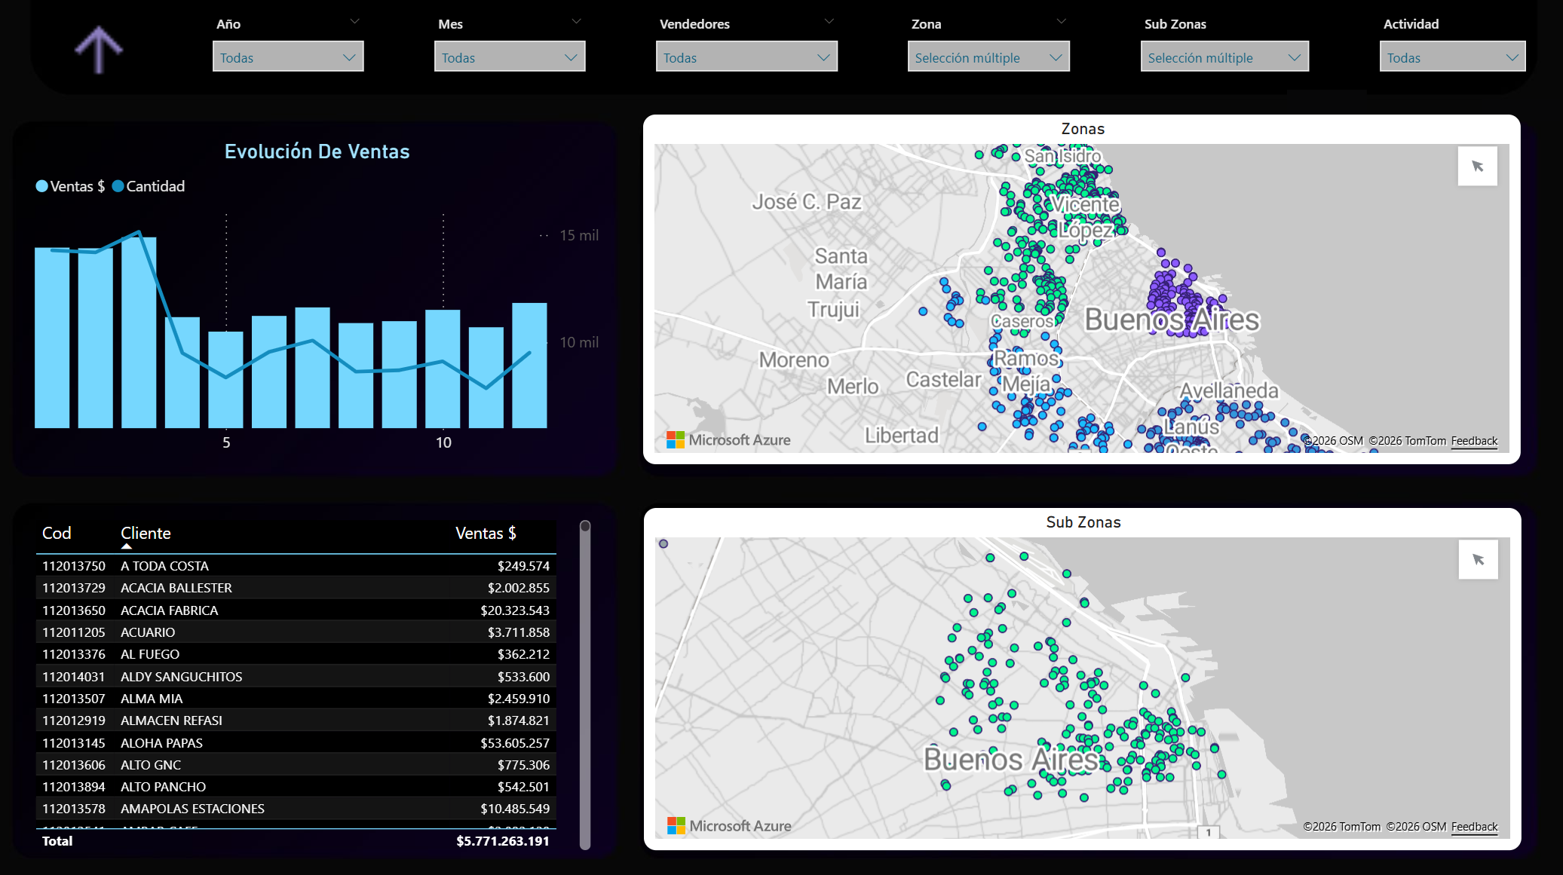The height and width of the screenshot is (875, 1563).
Task: Select ALOHA PAPAS client row
Action: click(x=296, y=743)
